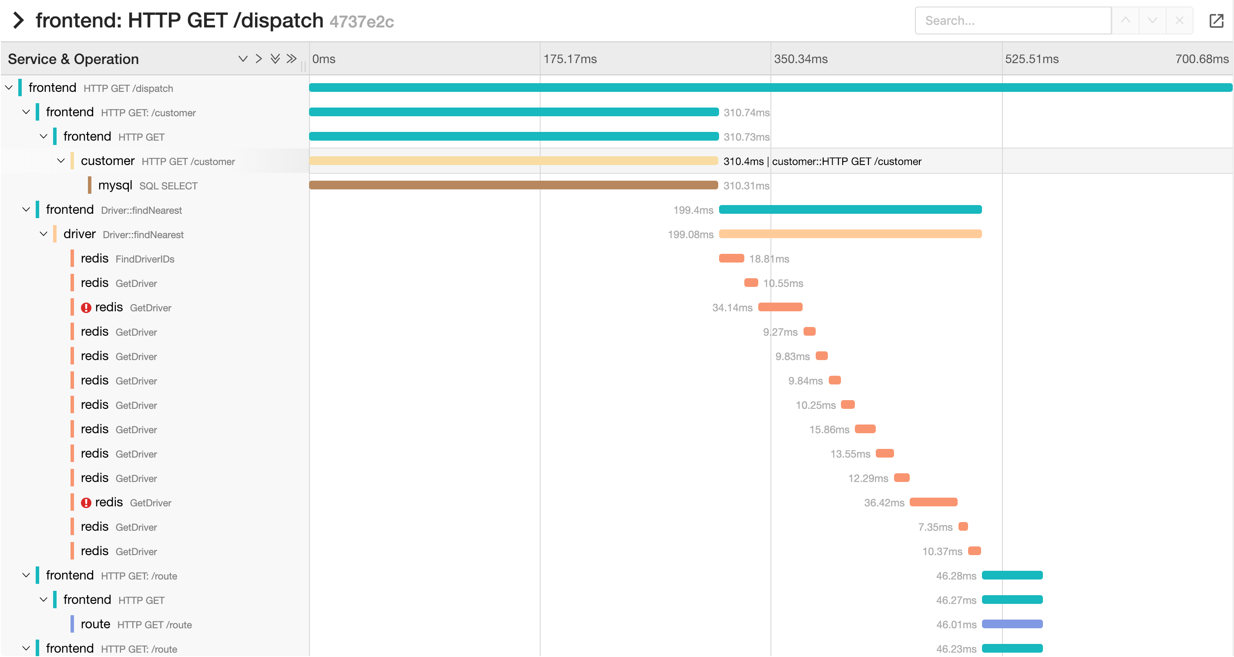Click the yellow customer span bar in the timeline
The image size is (1234, 657).
[513, 161]
